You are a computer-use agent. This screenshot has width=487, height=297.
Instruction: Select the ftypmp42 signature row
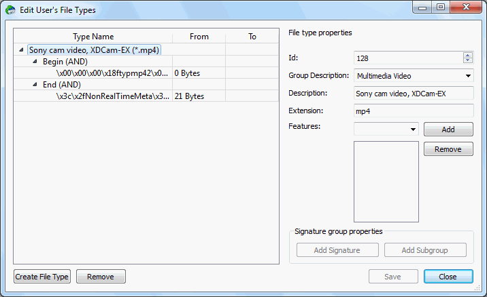coord(146,73)
